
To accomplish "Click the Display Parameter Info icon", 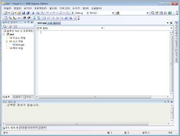I will [x=10, y=18].
